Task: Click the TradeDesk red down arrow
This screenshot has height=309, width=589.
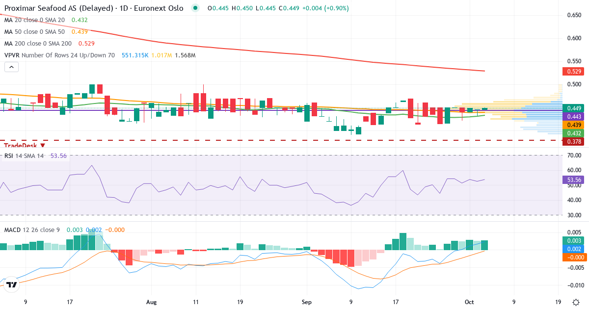Action: [43, 145]
